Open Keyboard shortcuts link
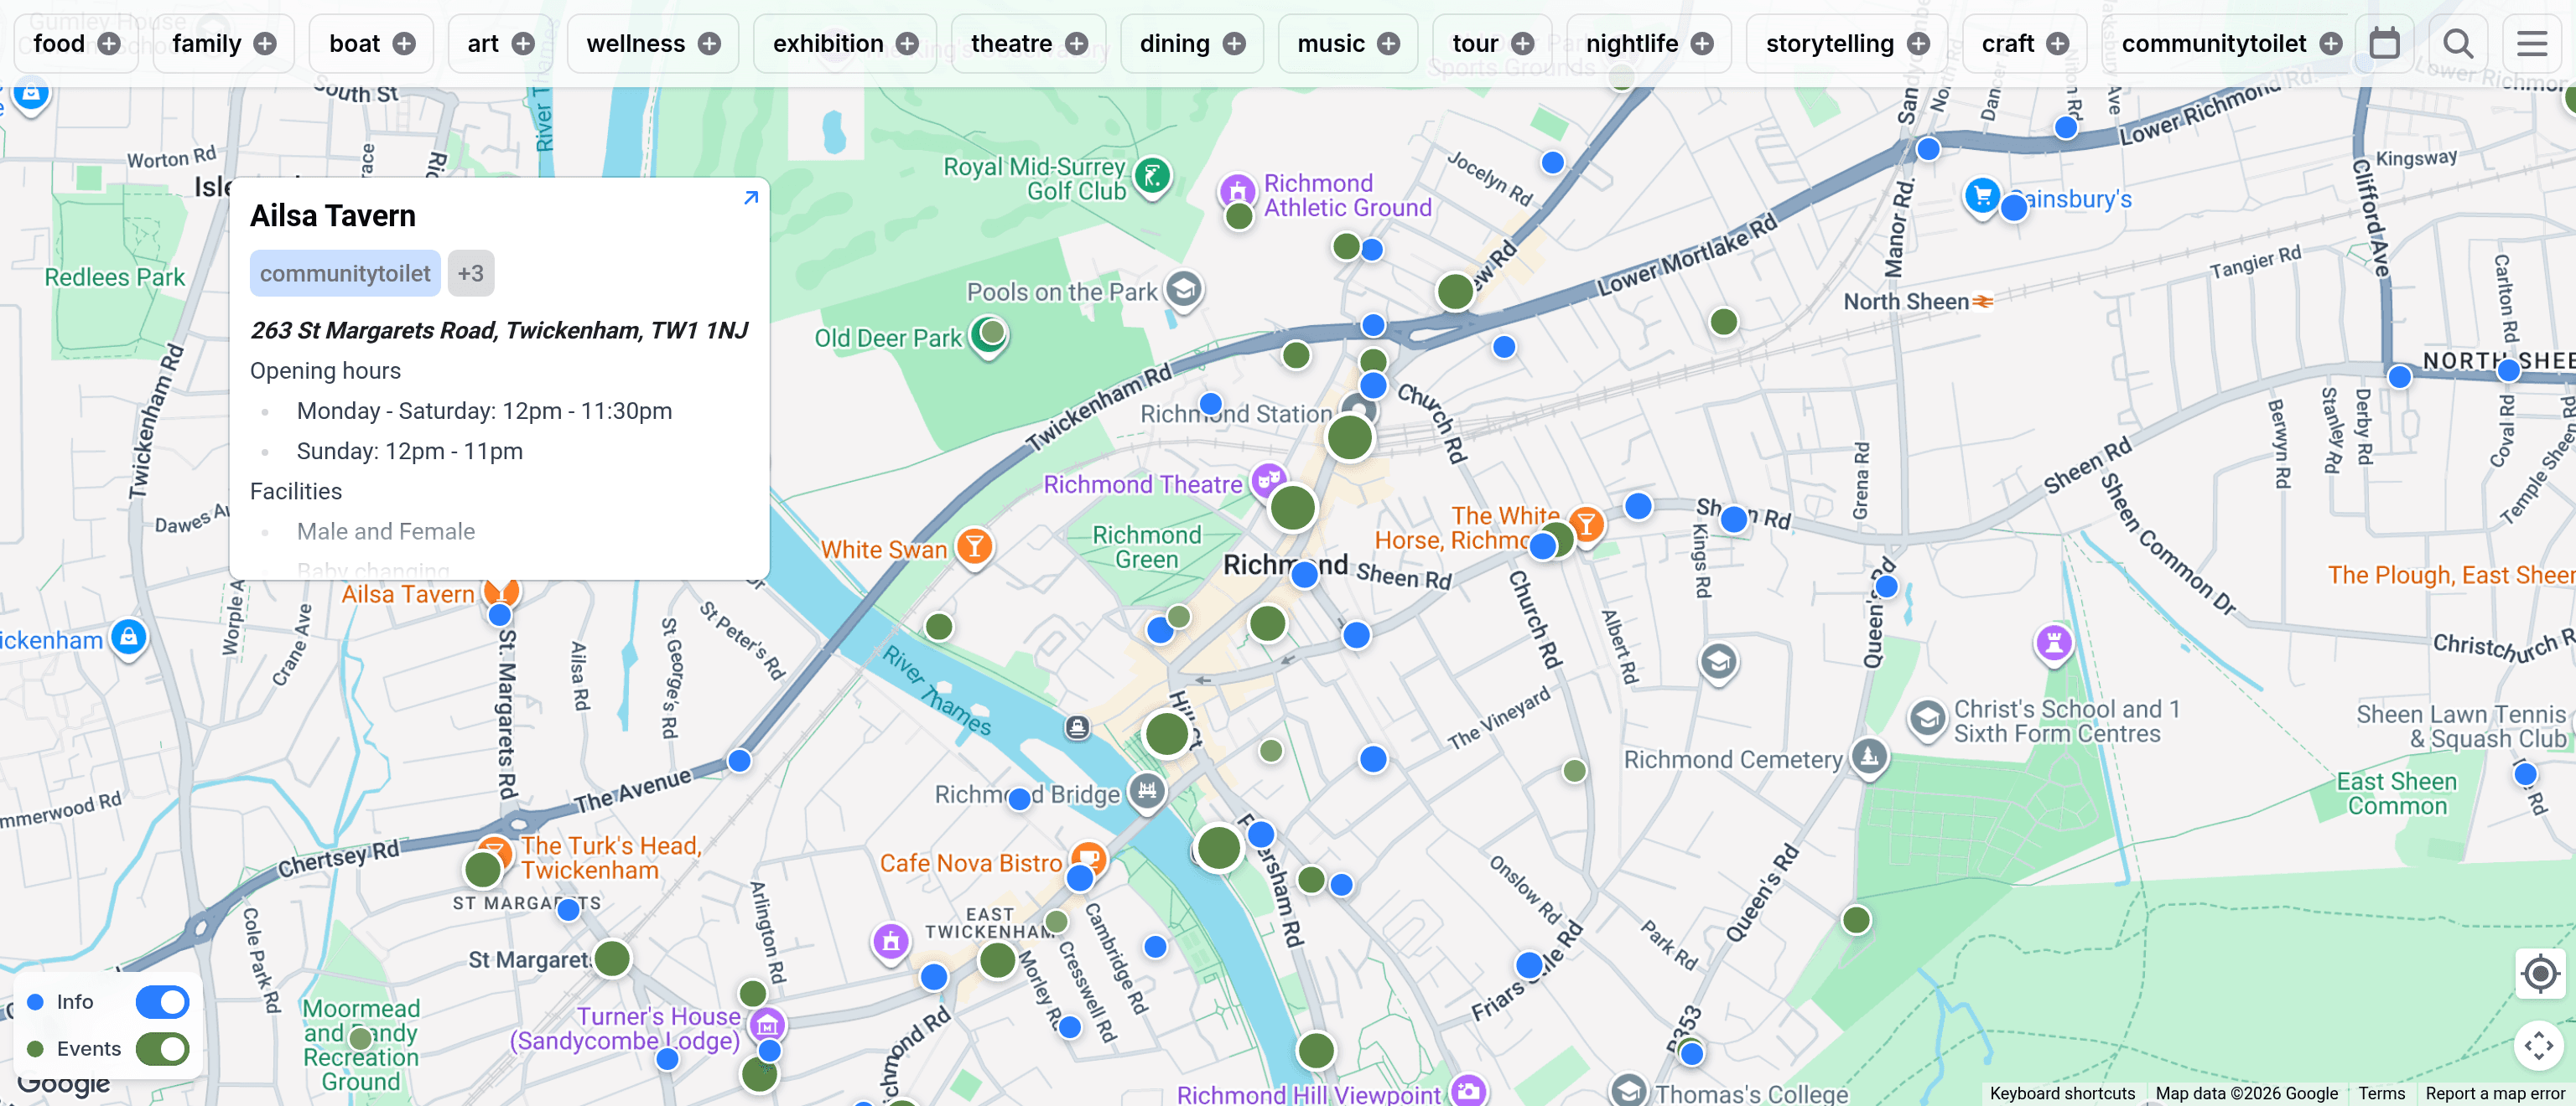This screenshot has height=1106, width=2576. pos(2062,1093)
